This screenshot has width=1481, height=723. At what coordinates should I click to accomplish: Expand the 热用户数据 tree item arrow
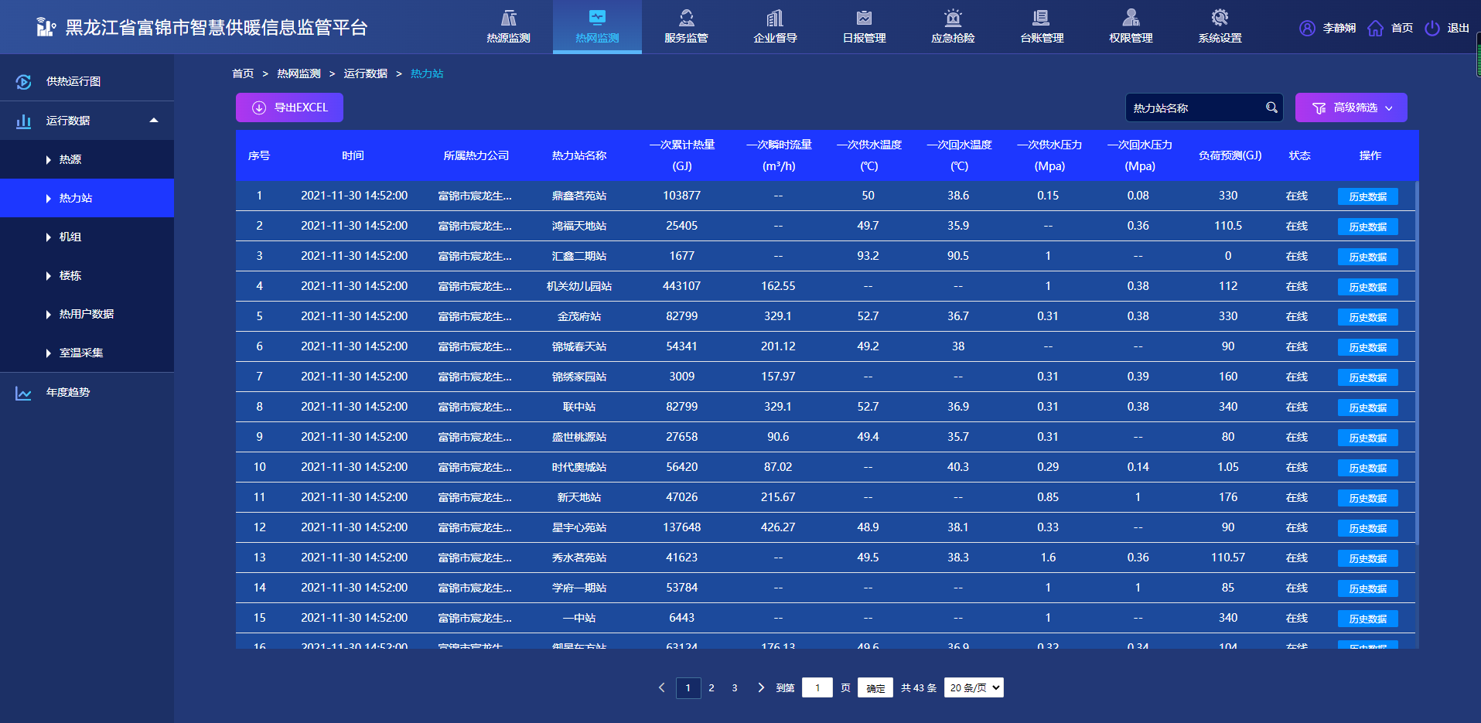48,315
